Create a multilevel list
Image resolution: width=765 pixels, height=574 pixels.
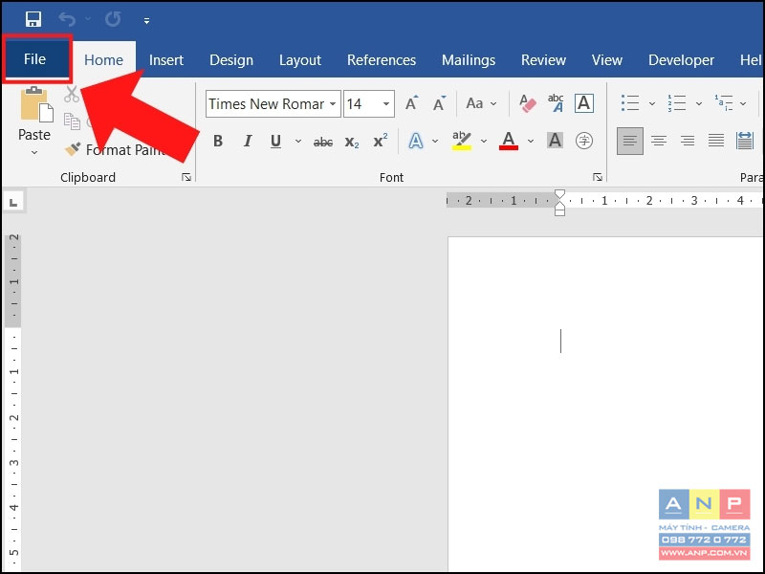724,103
